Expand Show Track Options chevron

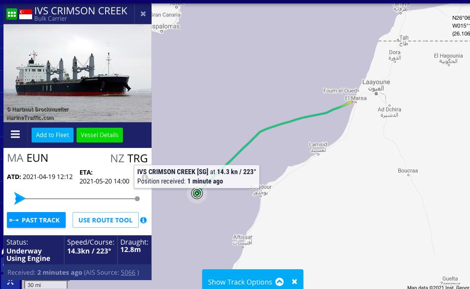(x=279, y=282)
